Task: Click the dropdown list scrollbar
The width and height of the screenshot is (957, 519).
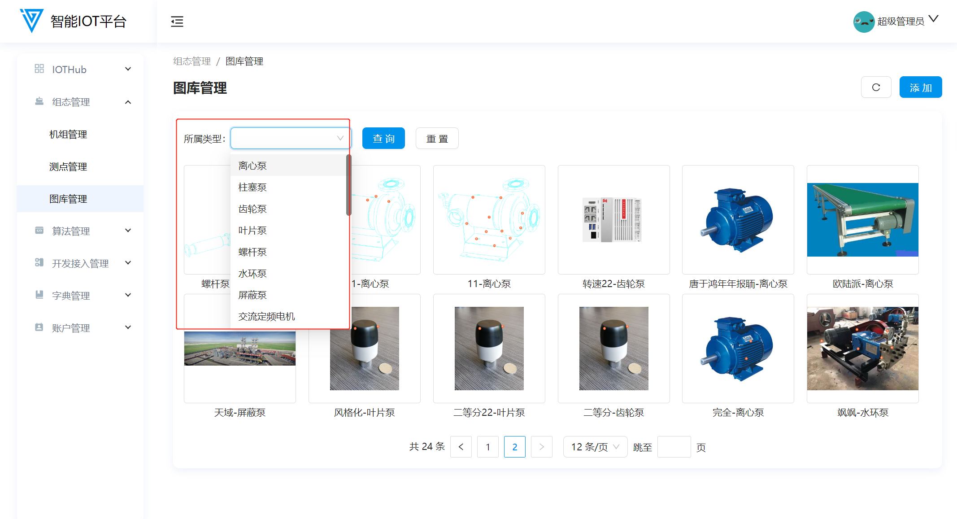Action: point(348,185)
